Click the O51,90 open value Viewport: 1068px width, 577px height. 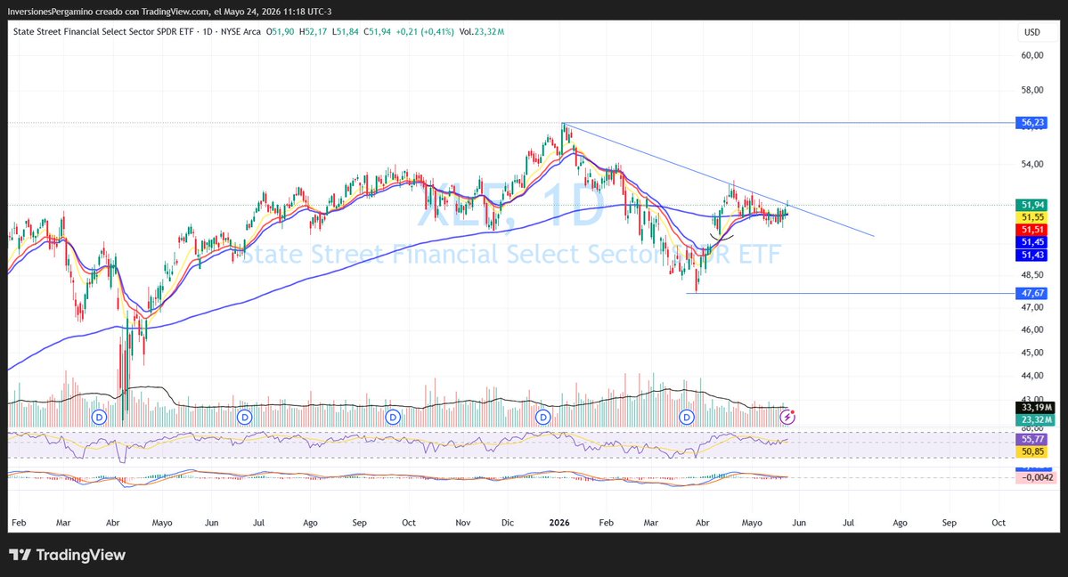pos(280,31)
